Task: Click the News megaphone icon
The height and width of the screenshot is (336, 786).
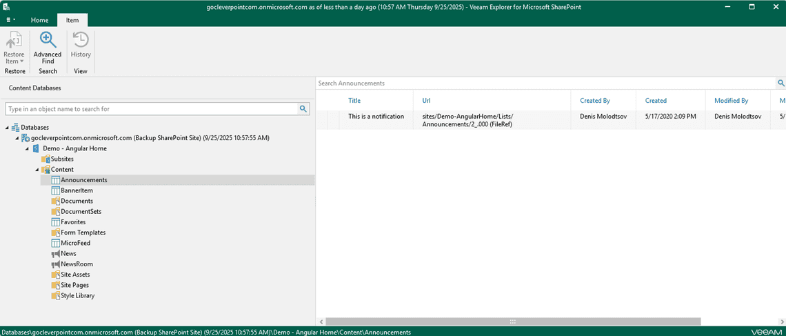Action: click(x=56, y=254)
